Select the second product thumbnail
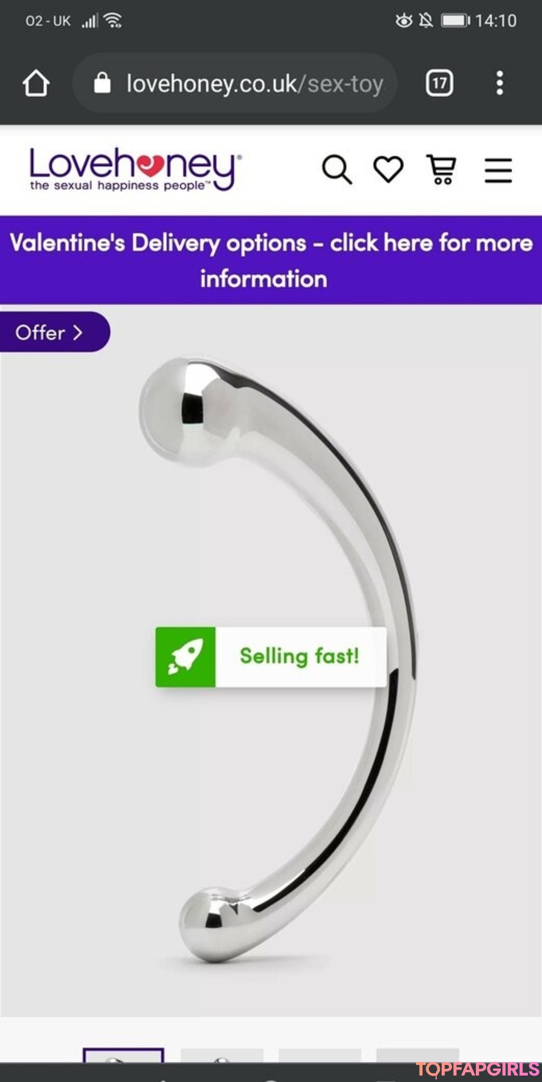542x1082 pixels. [x=222, y=1055]
